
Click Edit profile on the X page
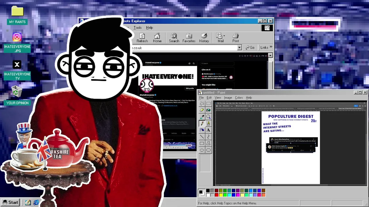tap(190, 88)
